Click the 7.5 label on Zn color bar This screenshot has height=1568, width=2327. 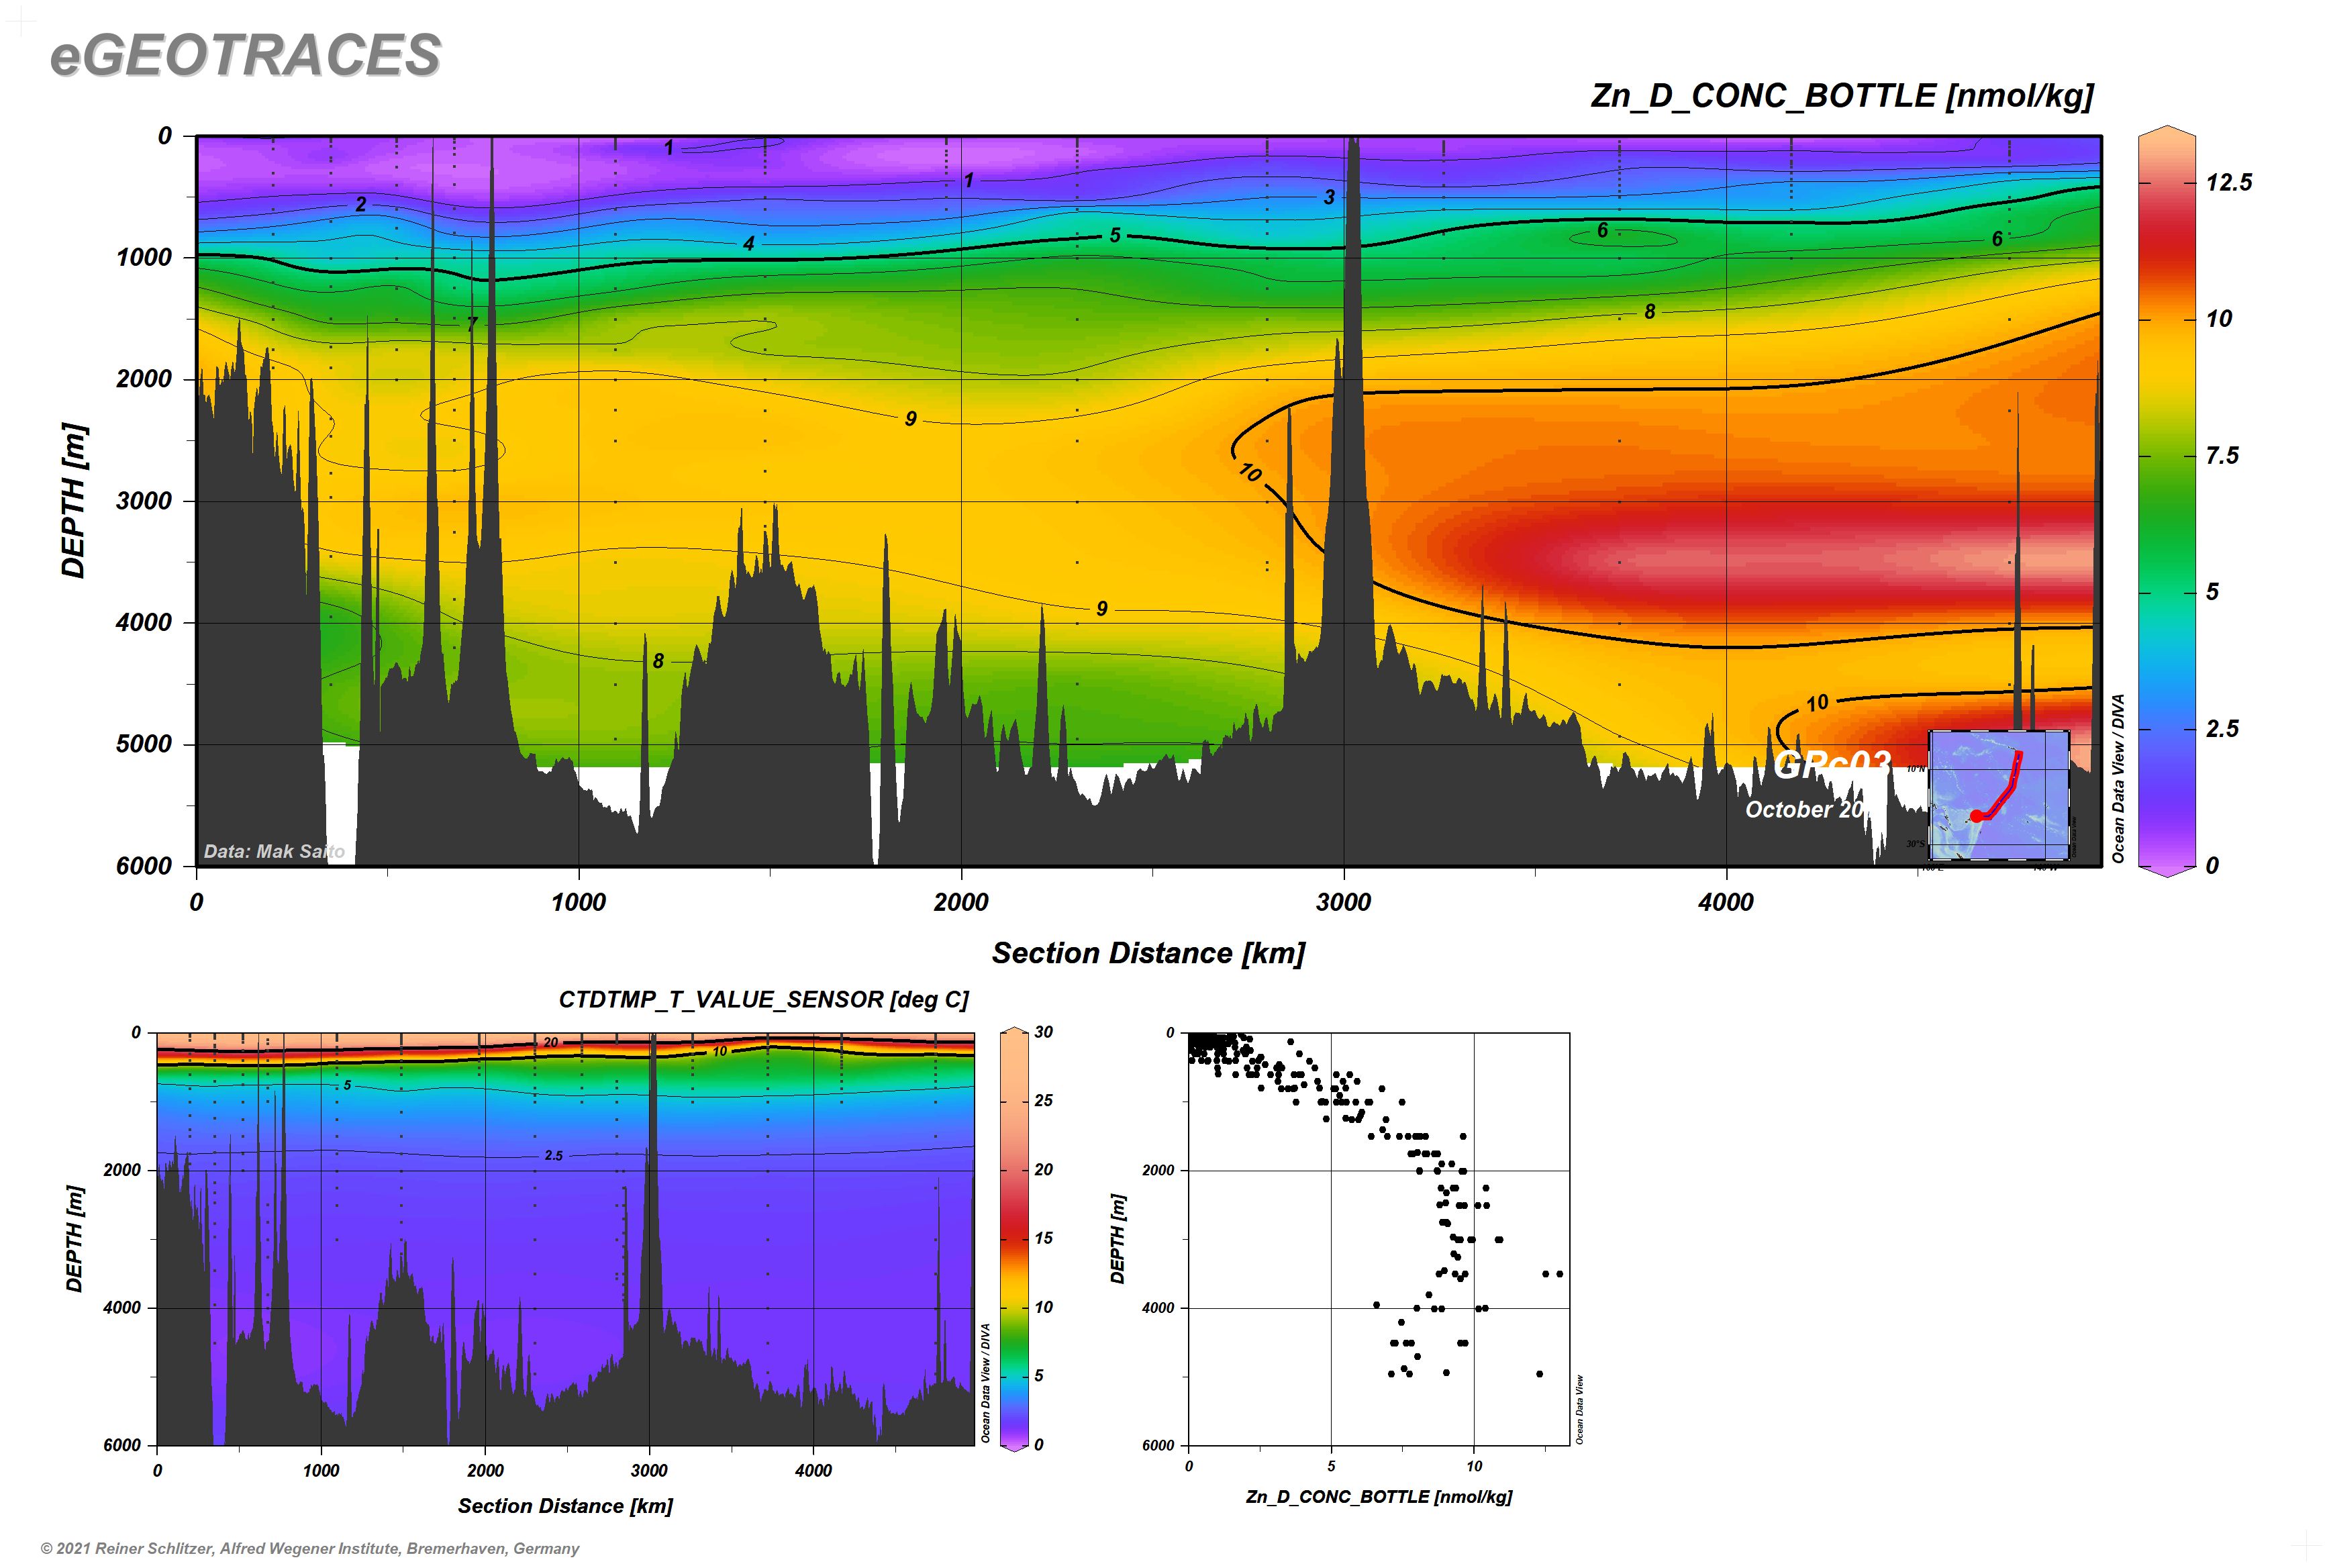click(2222, 456)
